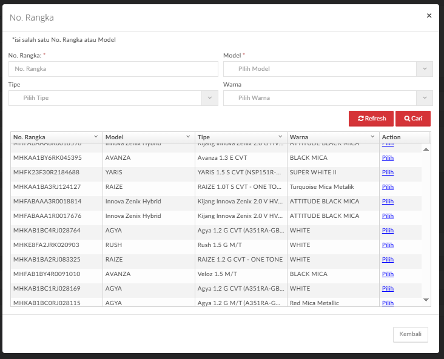
Task: Open Model column header menu arrow
Action: pyautogui.click(x=188, y=137)
